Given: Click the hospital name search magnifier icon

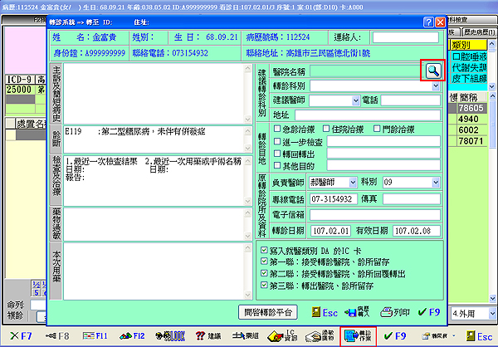Looking at the screenshot, I should [432, 71].
